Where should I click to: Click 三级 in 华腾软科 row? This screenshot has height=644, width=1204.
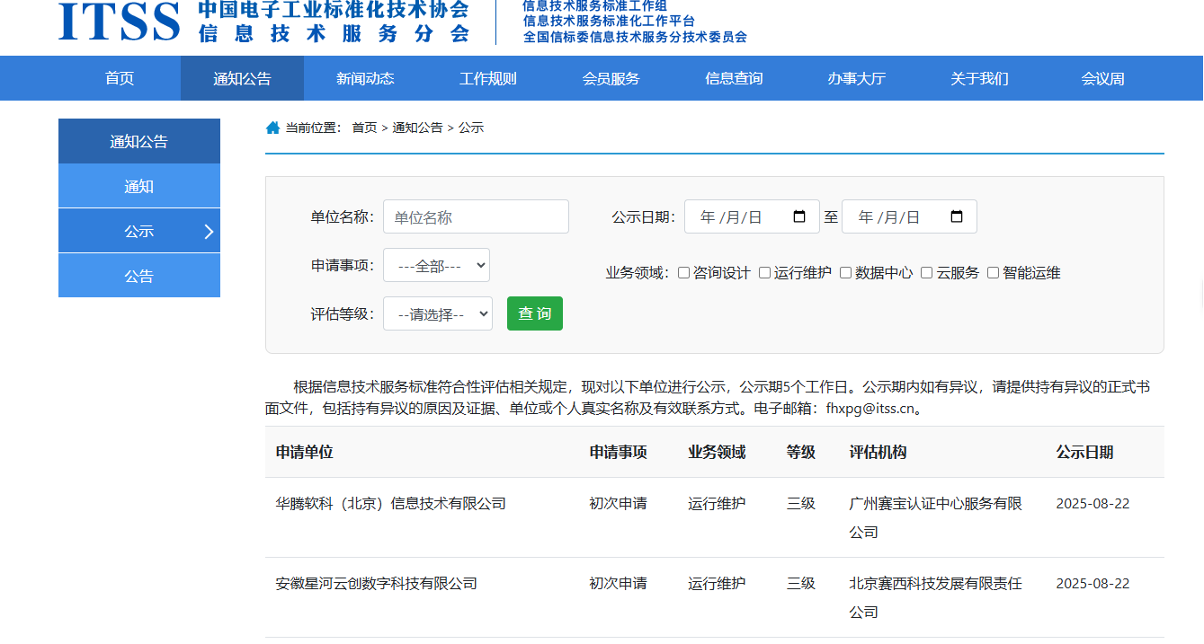coord(801,504)
